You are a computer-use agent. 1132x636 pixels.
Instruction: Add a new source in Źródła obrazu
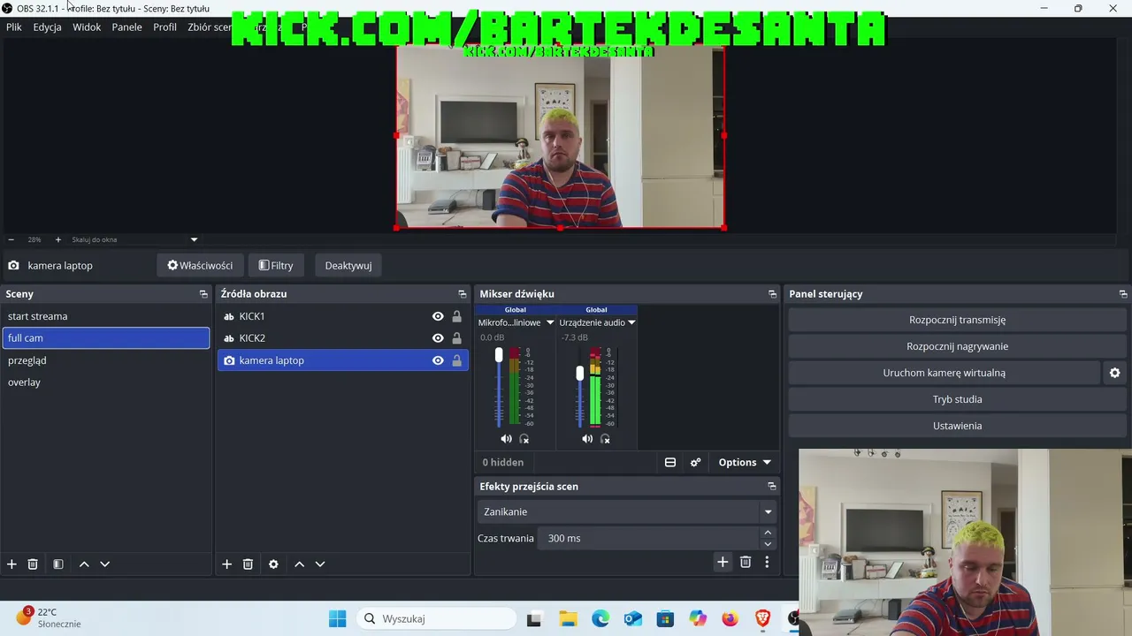(x=226, y=564)
